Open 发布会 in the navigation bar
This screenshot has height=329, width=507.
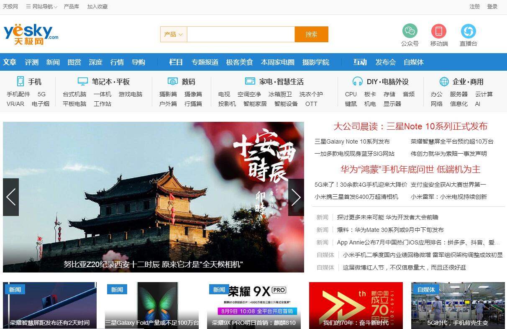385,62
